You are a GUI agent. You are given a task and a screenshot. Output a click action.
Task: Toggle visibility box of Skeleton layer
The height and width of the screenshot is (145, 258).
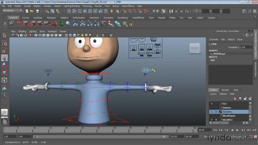(212, 108)
